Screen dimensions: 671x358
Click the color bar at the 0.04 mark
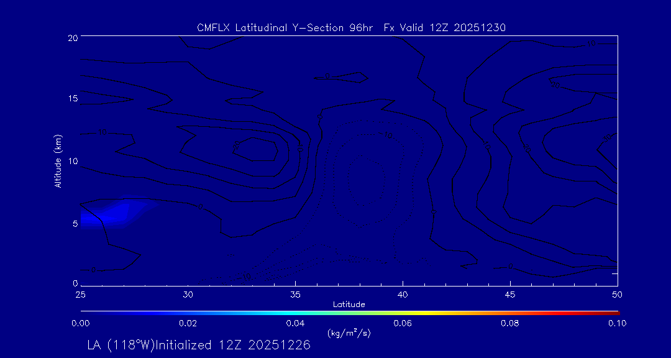pyautogui.click(x=295, y=311)
